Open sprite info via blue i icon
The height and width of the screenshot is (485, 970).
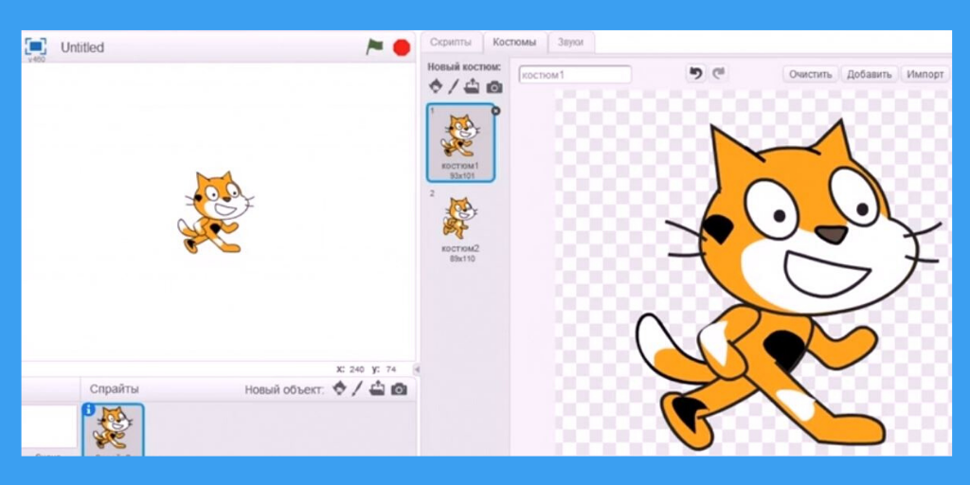88,409
